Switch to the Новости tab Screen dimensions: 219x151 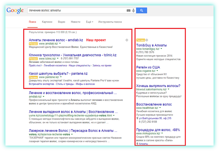tap(76, 22)
